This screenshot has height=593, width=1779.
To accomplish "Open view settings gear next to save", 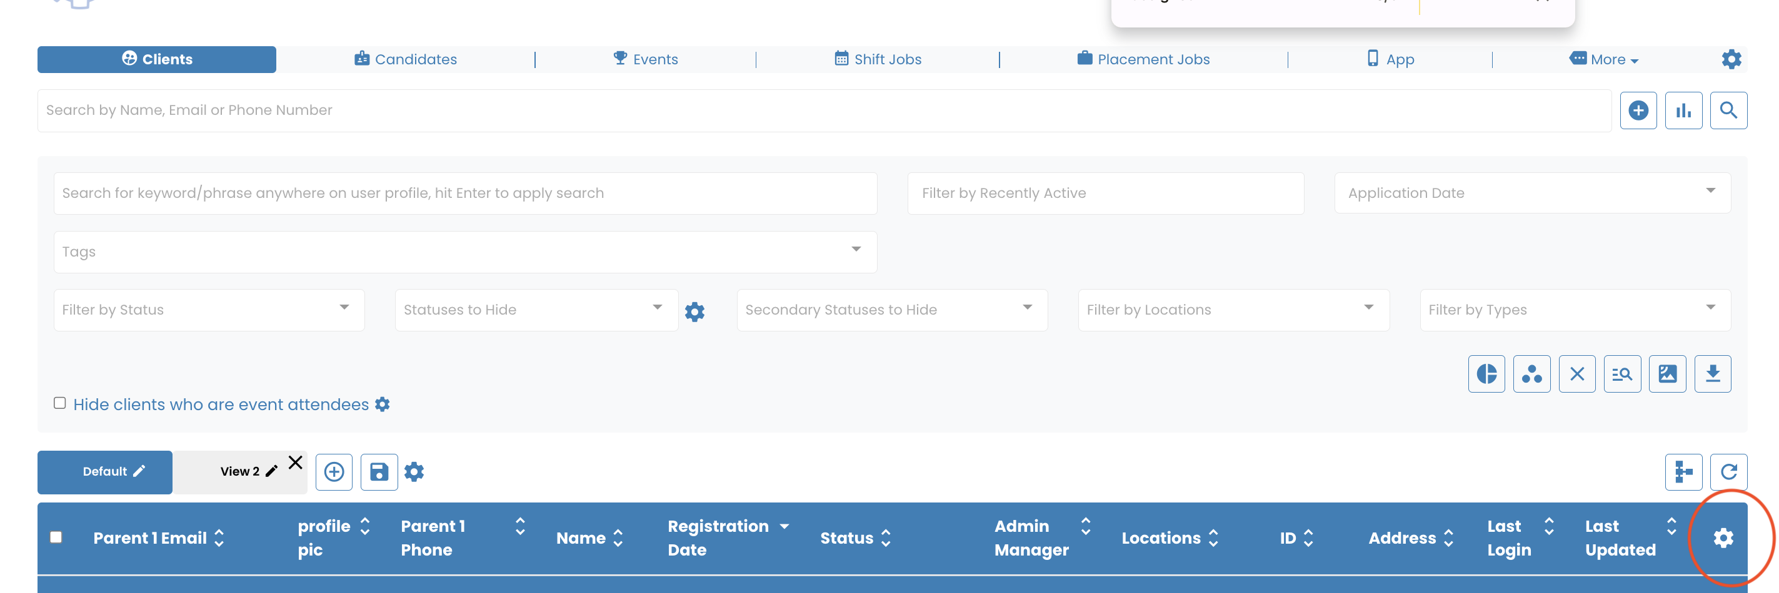I will click(x=414, y=472).
